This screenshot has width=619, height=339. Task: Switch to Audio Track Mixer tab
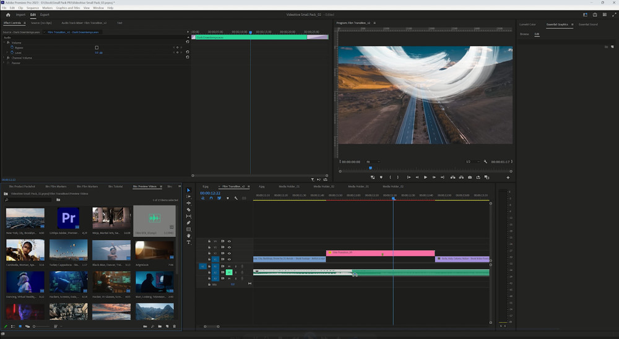(x=84, y=23)
